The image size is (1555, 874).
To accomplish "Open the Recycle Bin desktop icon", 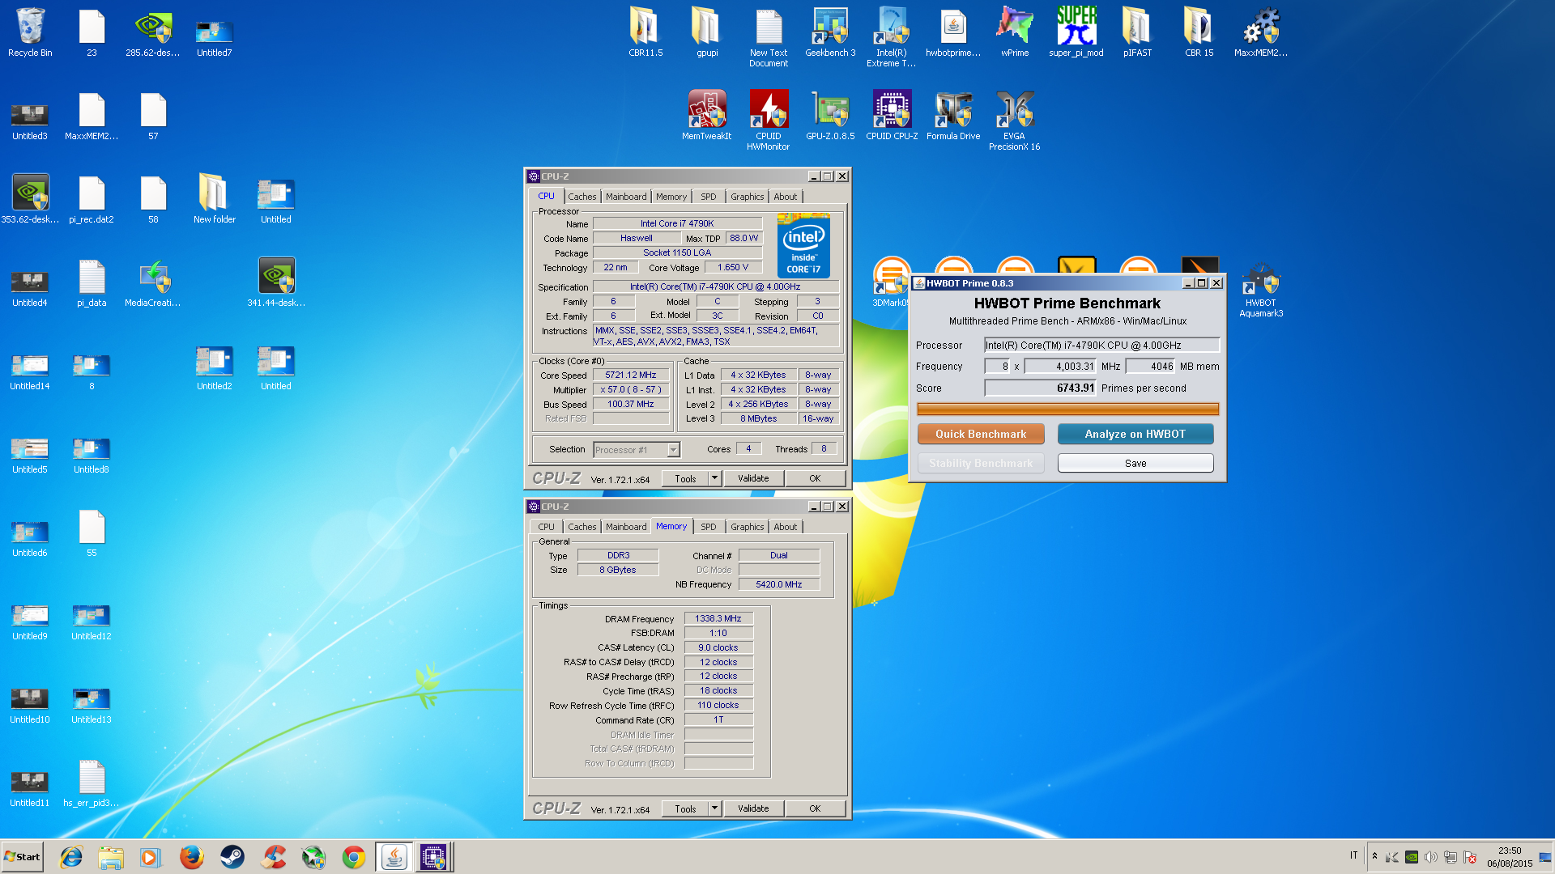I will [x=30, y=33].
